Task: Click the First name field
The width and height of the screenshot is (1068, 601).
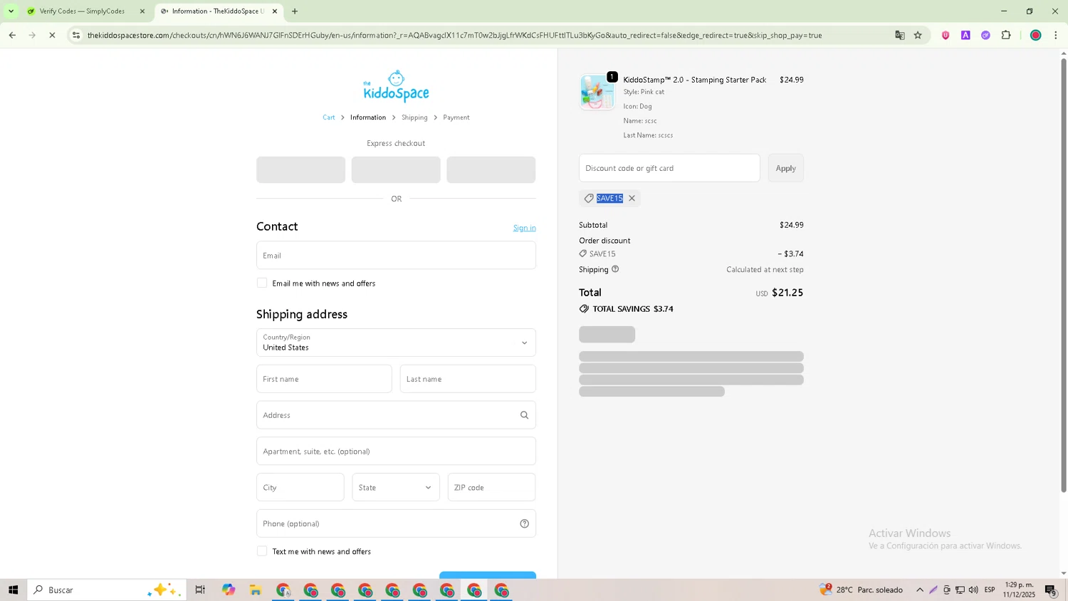Action: click(x=324, y=379)
